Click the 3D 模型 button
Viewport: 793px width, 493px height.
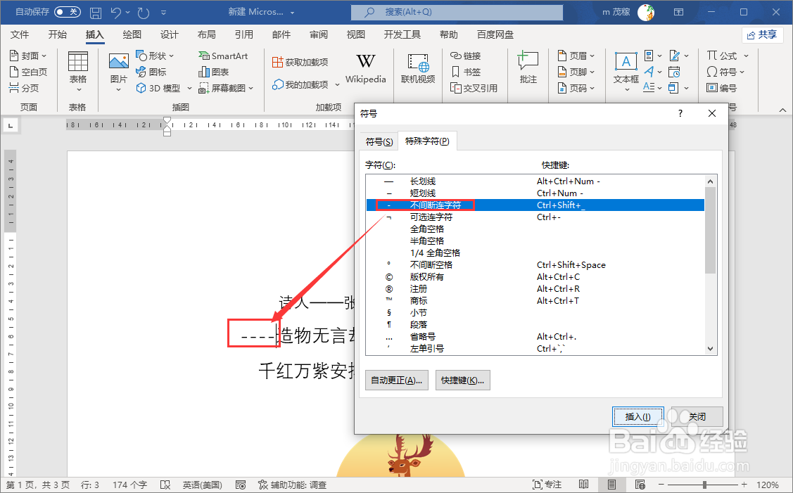[x=158, y=88]
